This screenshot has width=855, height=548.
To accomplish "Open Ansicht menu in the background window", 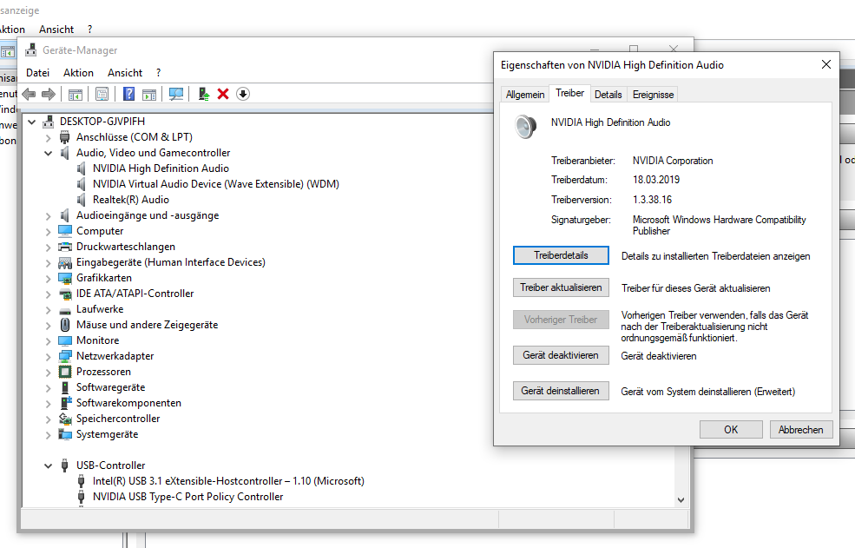I will pos(56,30).
